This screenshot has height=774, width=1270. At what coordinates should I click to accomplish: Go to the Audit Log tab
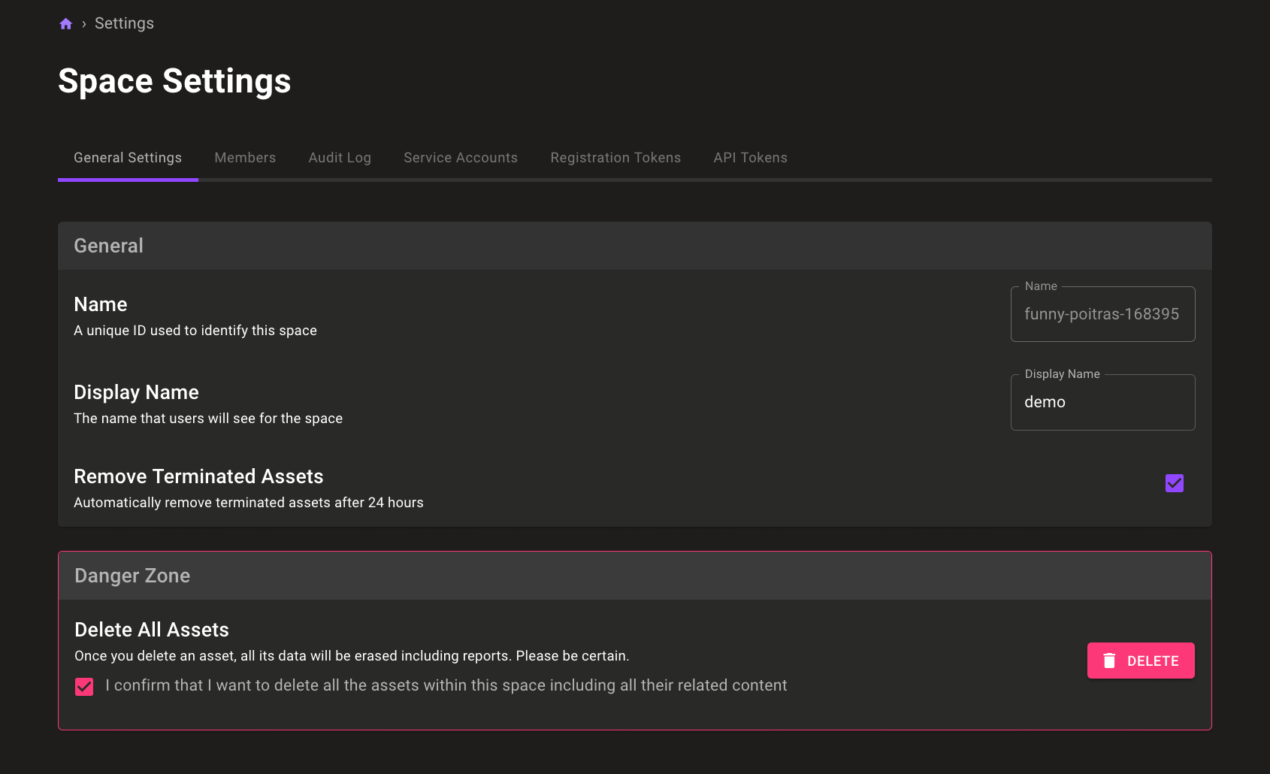340,158
